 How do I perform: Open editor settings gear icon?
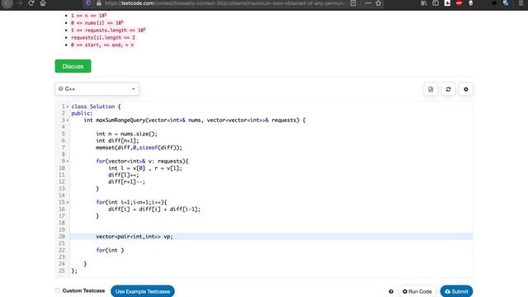465,89
